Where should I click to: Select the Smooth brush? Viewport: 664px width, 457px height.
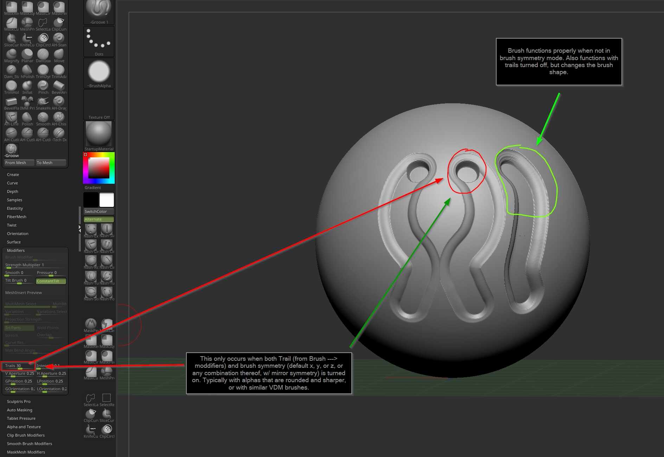43,119
